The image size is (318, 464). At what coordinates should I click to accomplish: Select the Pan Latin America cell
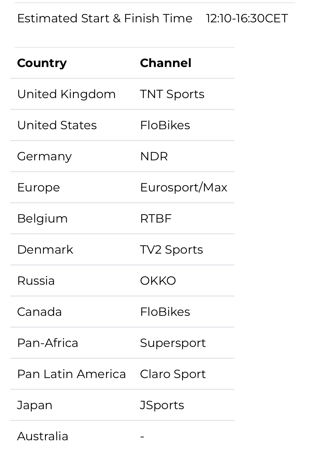click(x=72, y=374)
